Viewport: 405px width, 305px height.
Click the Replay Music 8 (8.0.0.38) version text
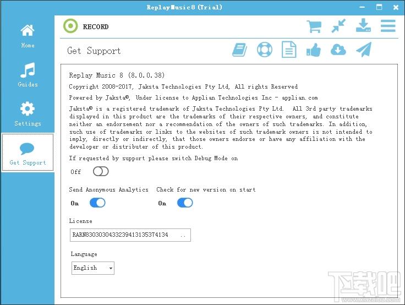click(x=117, y=75)
